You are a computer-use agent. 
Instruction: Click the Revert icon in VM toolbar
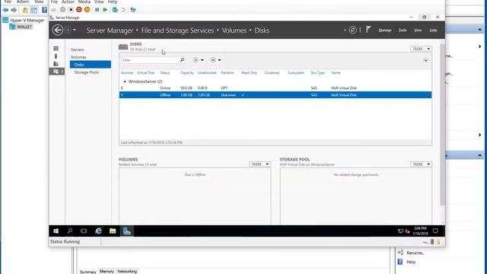123,10
